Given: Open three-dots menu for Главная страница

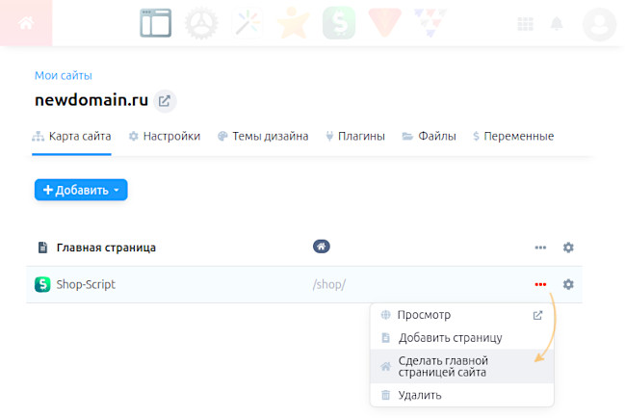Looking at the screenshot, I should [540, 248].
